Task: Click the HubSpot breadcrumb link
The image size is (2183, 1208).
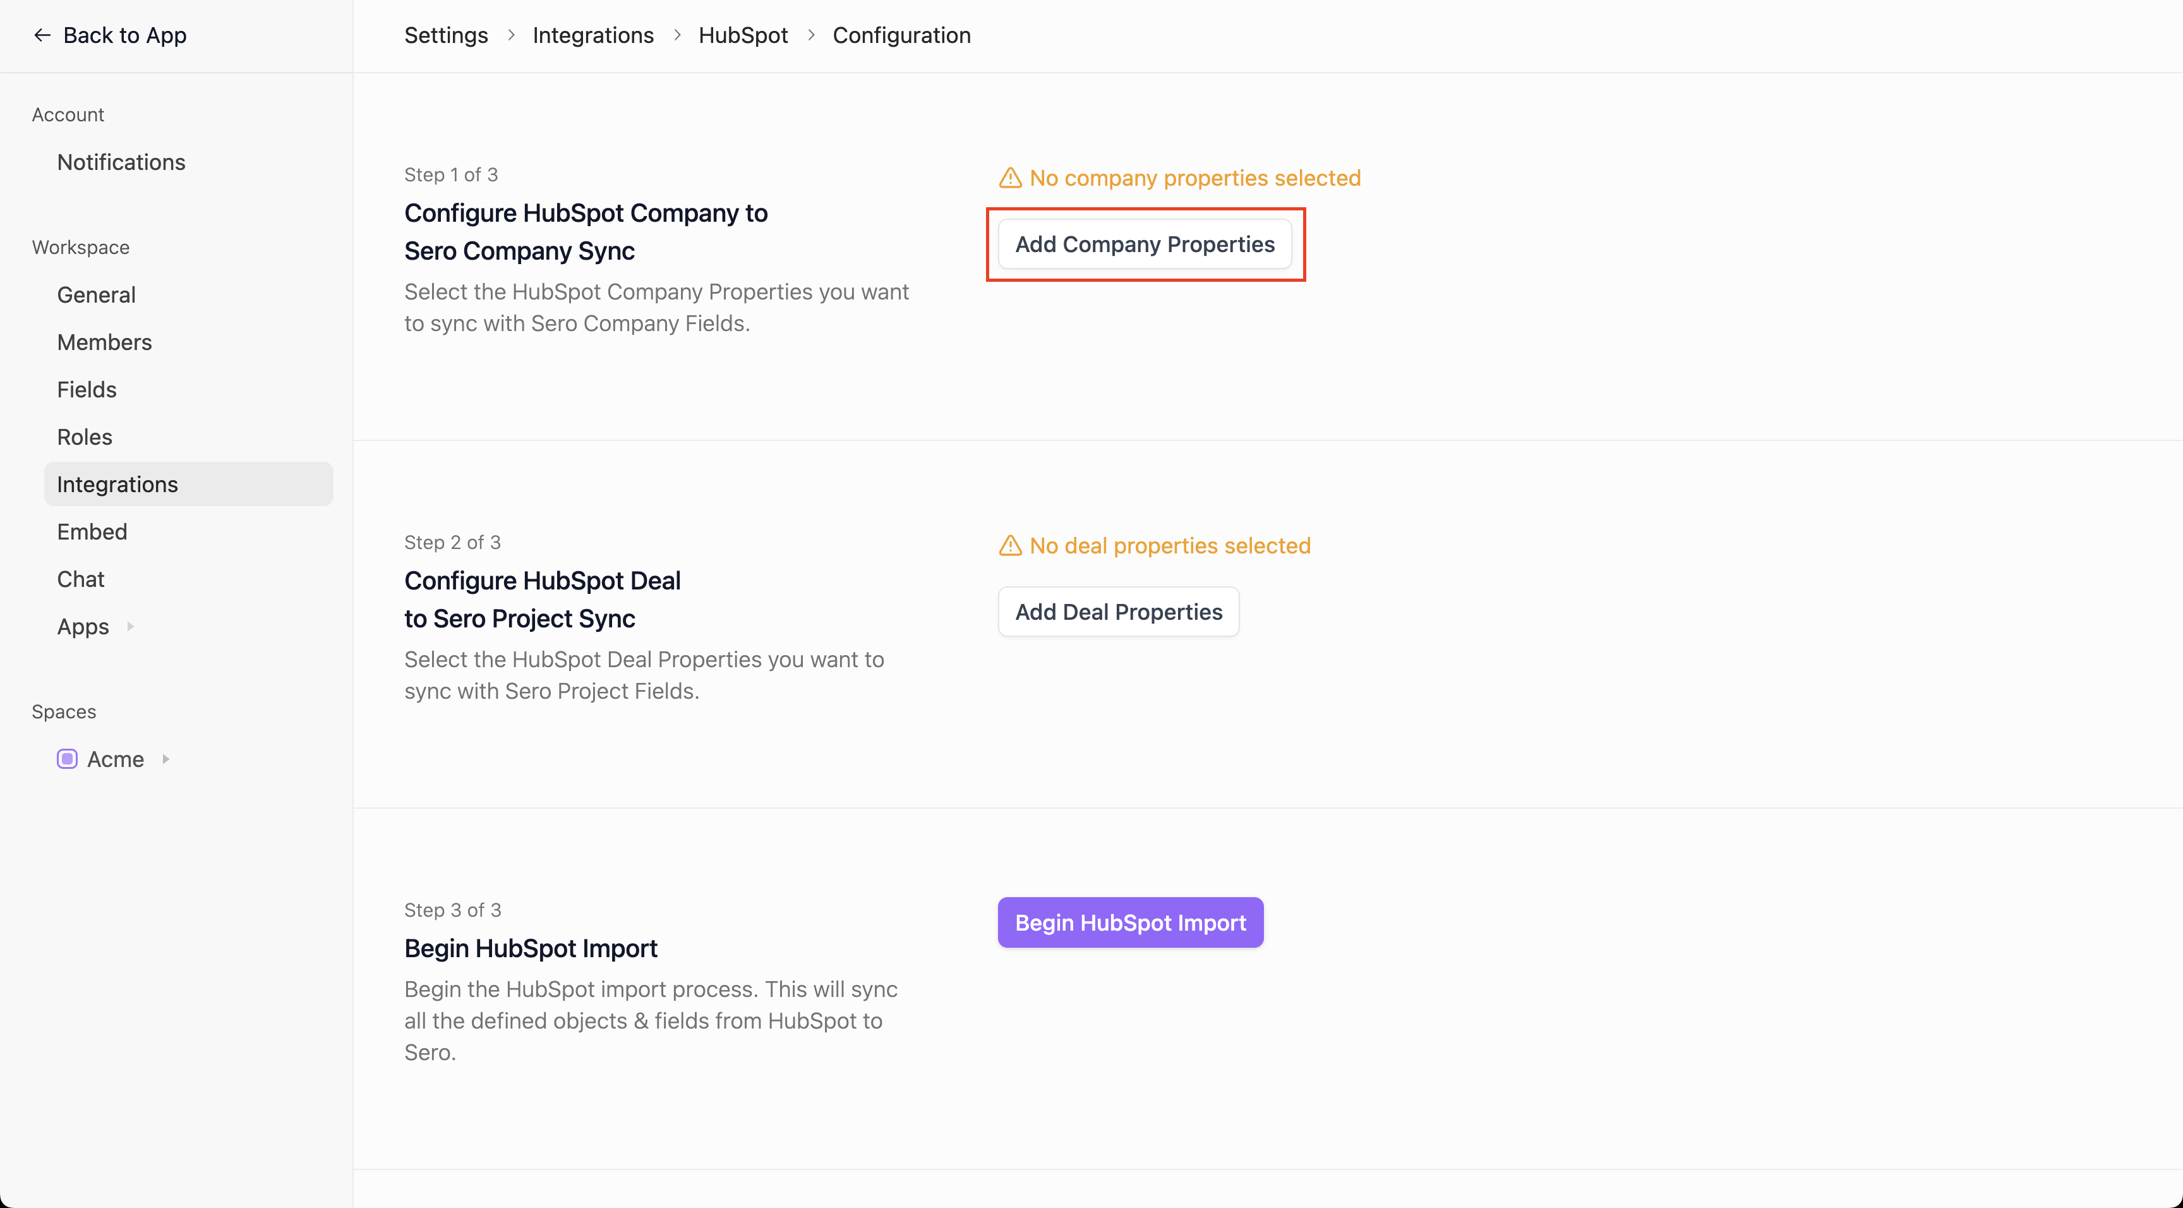Action: pyautogui.click(x=742, y=35)
